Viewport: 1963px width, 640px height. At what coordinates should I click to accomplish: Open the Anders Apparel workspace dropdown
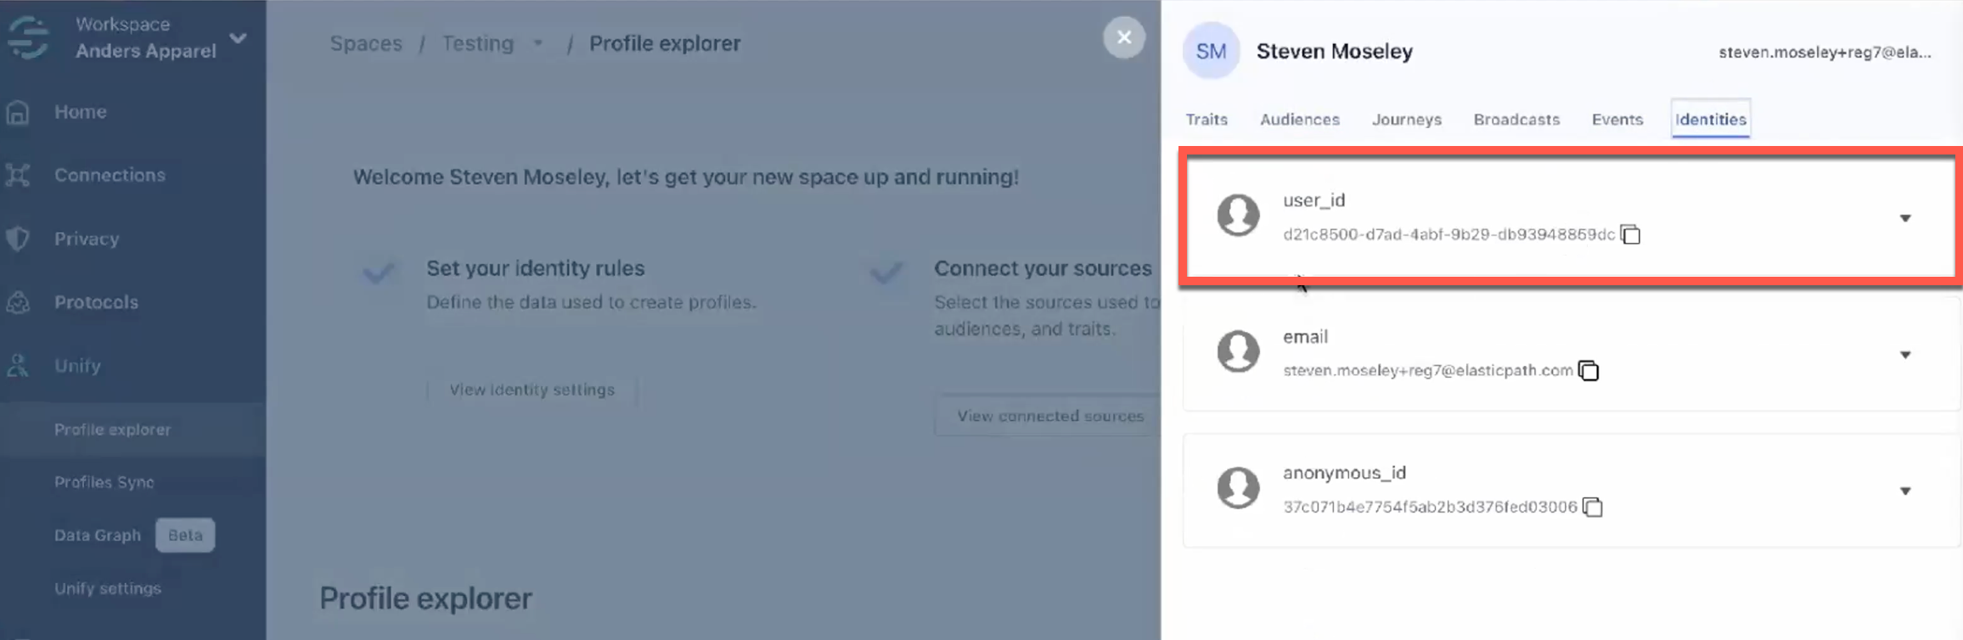tap(239, 38)
